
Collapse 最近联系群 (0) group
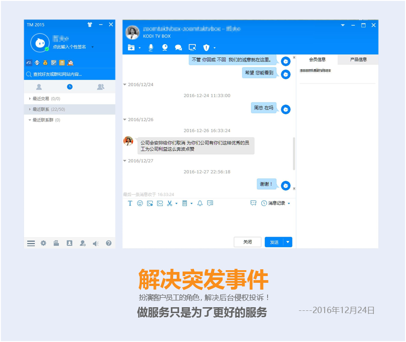tap(69, 120)
